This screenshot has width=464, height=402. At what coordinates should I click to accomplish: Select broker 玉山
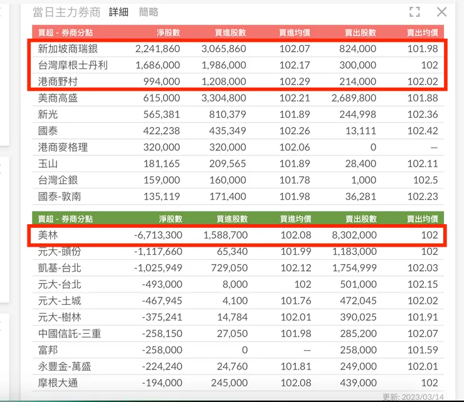pyautogui.click(x=48, y=163)
